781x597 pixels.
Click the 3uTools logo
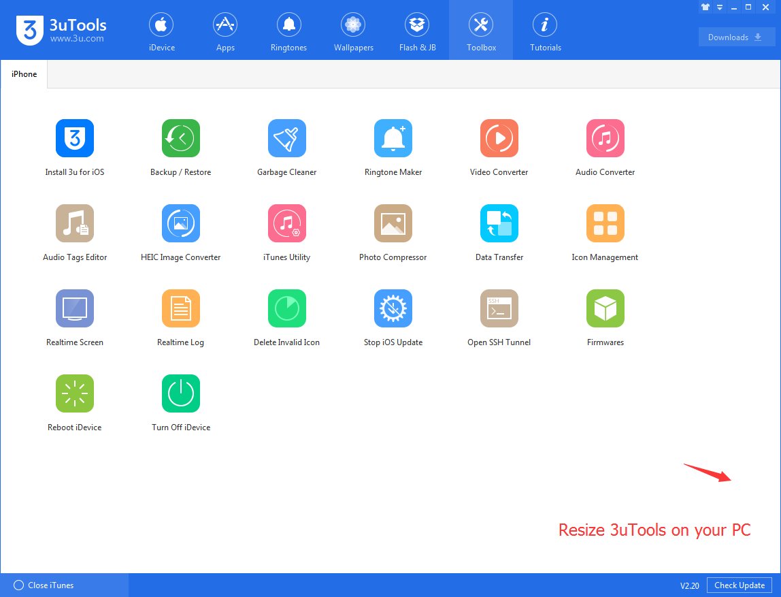pos(61,31)
